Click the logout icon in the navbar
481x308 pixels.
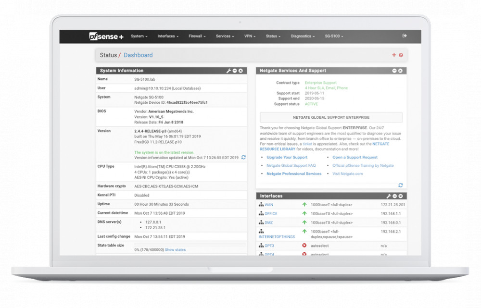pyautogui.click(x=404, y=36)
